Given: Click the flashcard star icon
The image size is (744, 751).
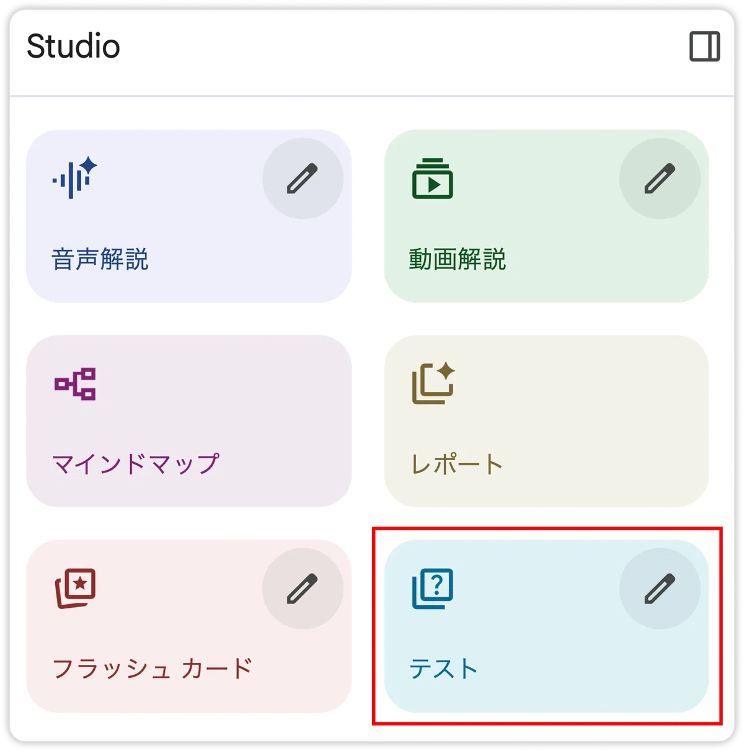Looking at the screenshot, I should (76, 588).
